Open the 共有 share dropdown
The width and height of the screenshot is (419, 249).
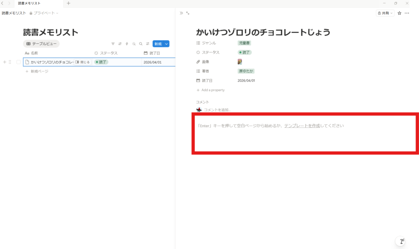[385, 13]
